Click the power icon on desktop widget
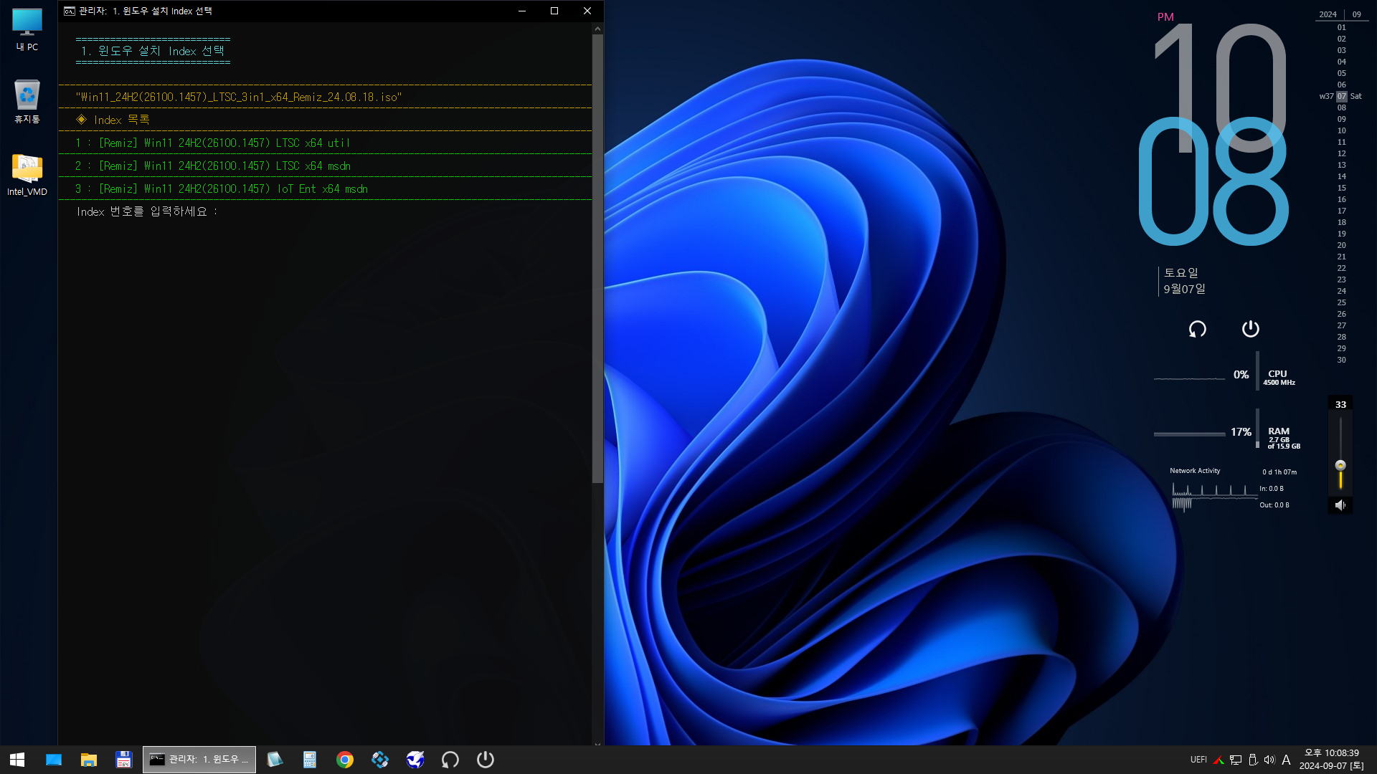The width and height of the screenshot is (1377, 774). click(x=1251, y=328)
